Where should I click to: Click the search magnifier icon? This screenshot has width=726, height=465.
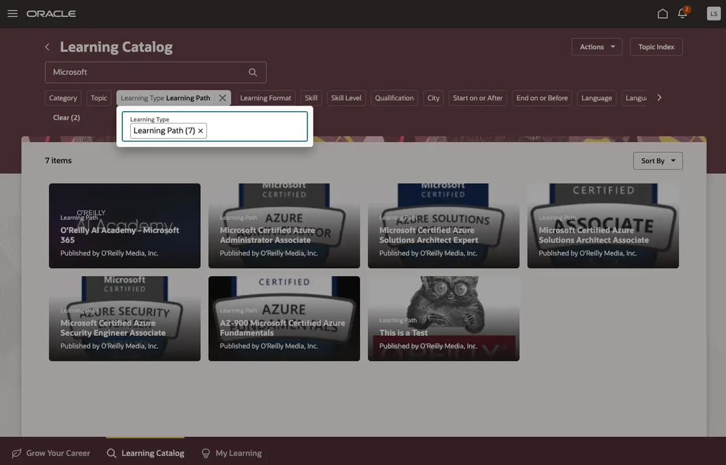coord(253,72)
